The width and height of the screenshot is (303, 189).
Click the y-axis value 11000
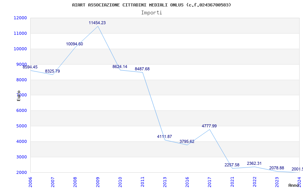(x=20, y=33)
